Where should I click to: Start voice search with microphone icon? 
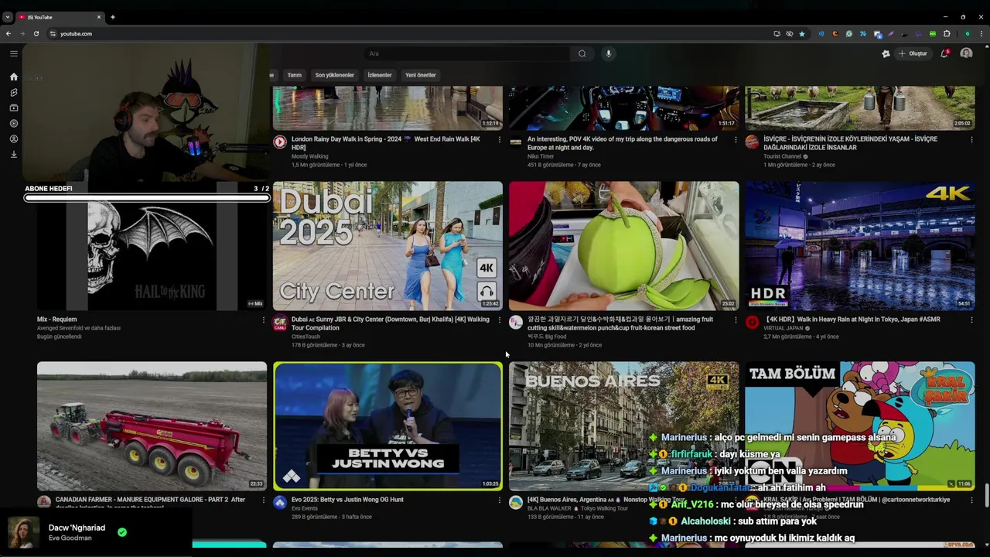tap(608, 53)
